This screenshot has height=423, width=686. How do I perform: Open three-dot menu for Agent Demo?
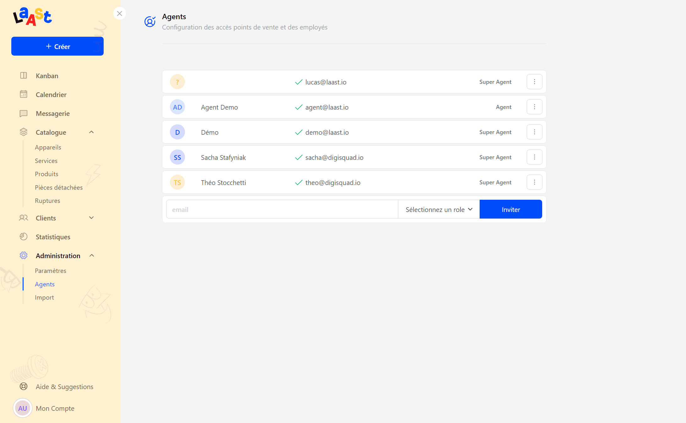tap(534, 107)
